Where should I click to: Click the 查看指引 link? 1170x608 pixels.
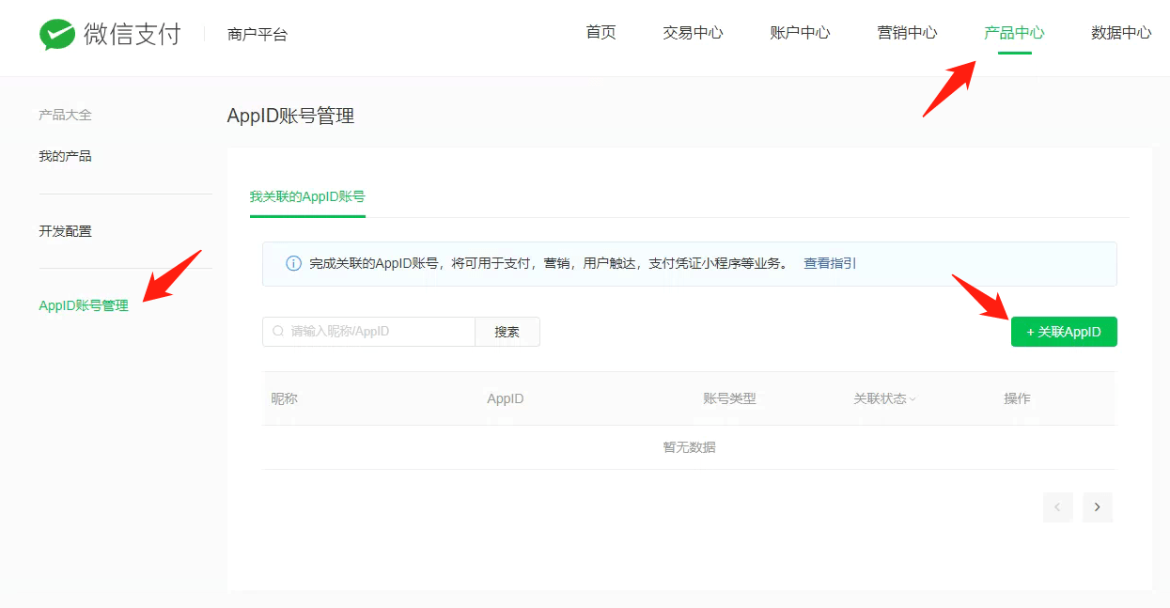point(830,264)
